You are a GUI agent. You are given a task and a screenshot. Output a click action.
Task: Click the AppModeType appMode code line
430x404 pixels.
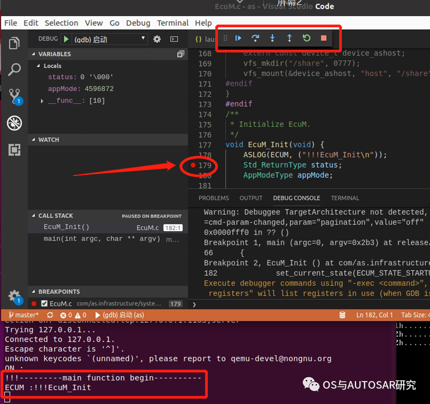pos(288,175)
